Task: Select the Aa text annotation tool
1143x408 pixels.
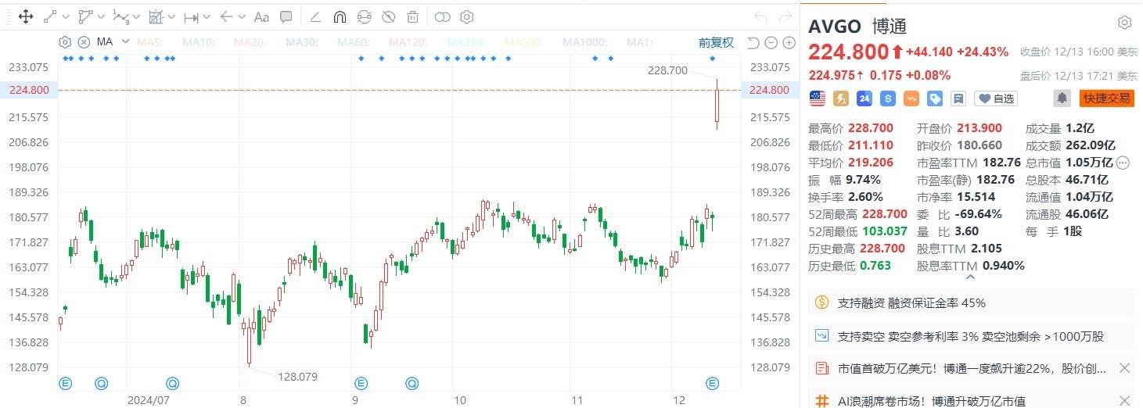Action: pos(262,16)
